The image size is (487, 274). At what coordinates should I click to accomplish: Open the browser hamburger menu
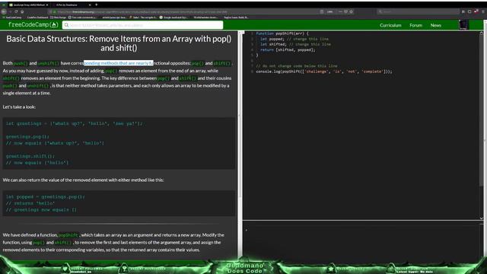[x=483, y=11]
